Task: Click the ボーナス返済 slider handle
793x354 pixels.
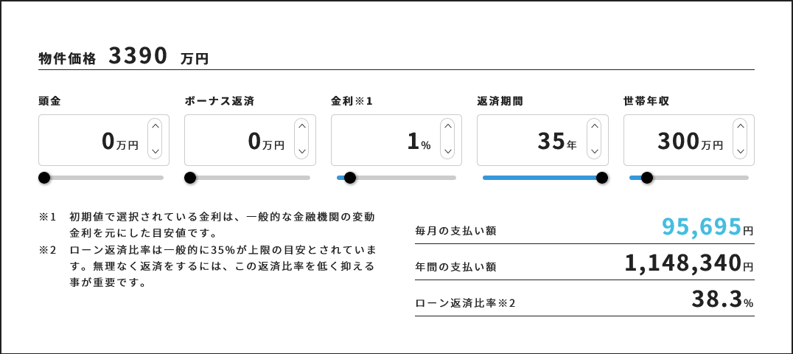Action: 190,178
